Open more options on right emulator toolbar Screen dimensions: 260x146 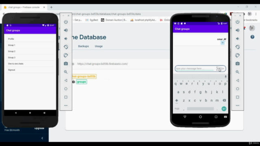[237, 105]
